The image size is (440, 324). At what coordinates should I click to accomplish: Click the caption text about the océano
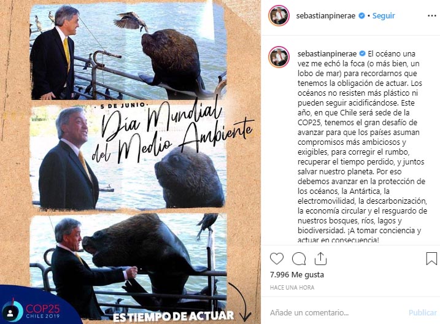click(362, 147)
